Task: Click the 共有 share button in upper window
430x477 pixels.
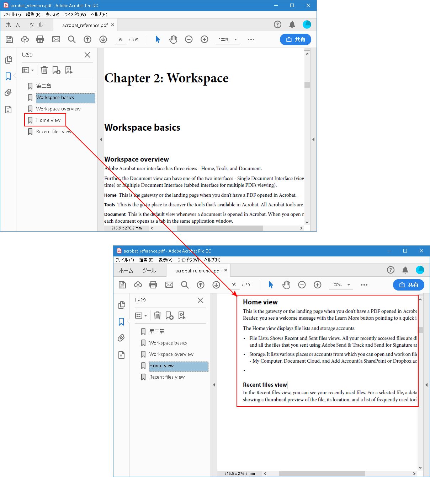Action: (x=296, y=39)
